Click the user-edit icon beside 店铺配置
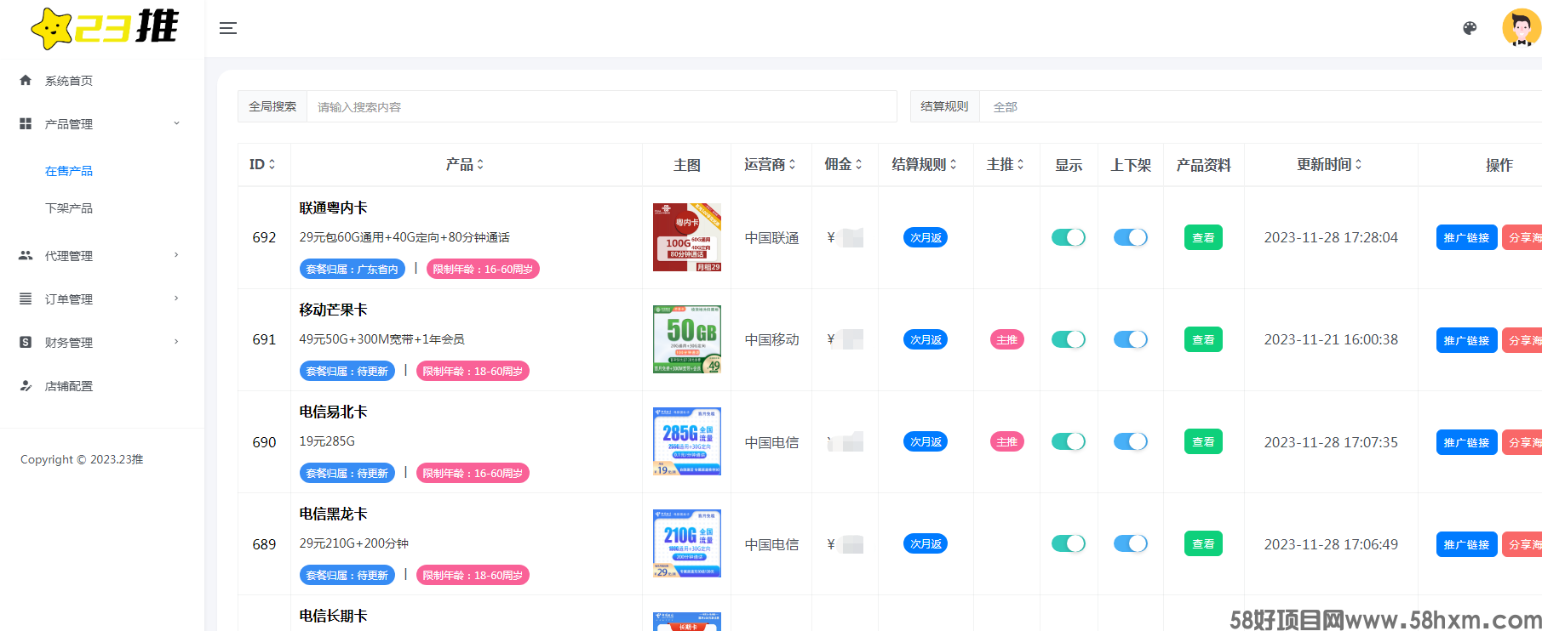The image size is (1542, 631). [26, 385]
